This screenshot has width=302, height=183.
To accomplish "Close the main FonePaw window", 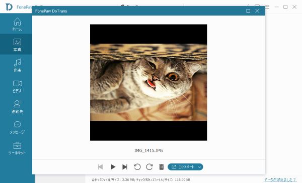I will tap(294, 7).
